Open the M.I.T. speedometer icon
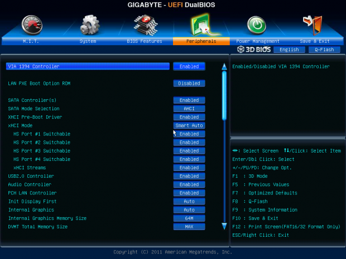This screenshot has width=346, height=259. point(32,25)
